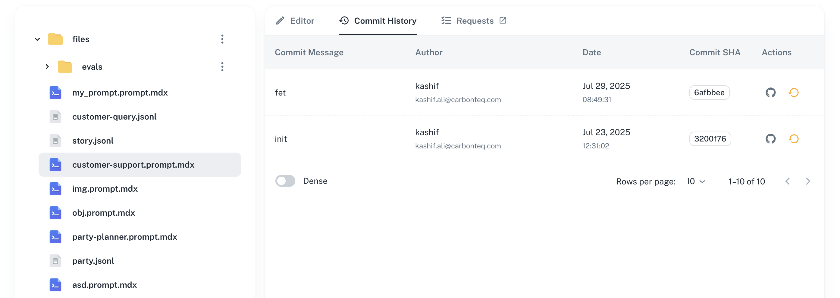Open the three-dot menu for the evals folder
Viewport: 840px width, 298px height.
pos(223,67)
